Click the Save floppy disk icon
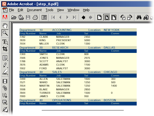154x116 pixels. coord(28,17)
